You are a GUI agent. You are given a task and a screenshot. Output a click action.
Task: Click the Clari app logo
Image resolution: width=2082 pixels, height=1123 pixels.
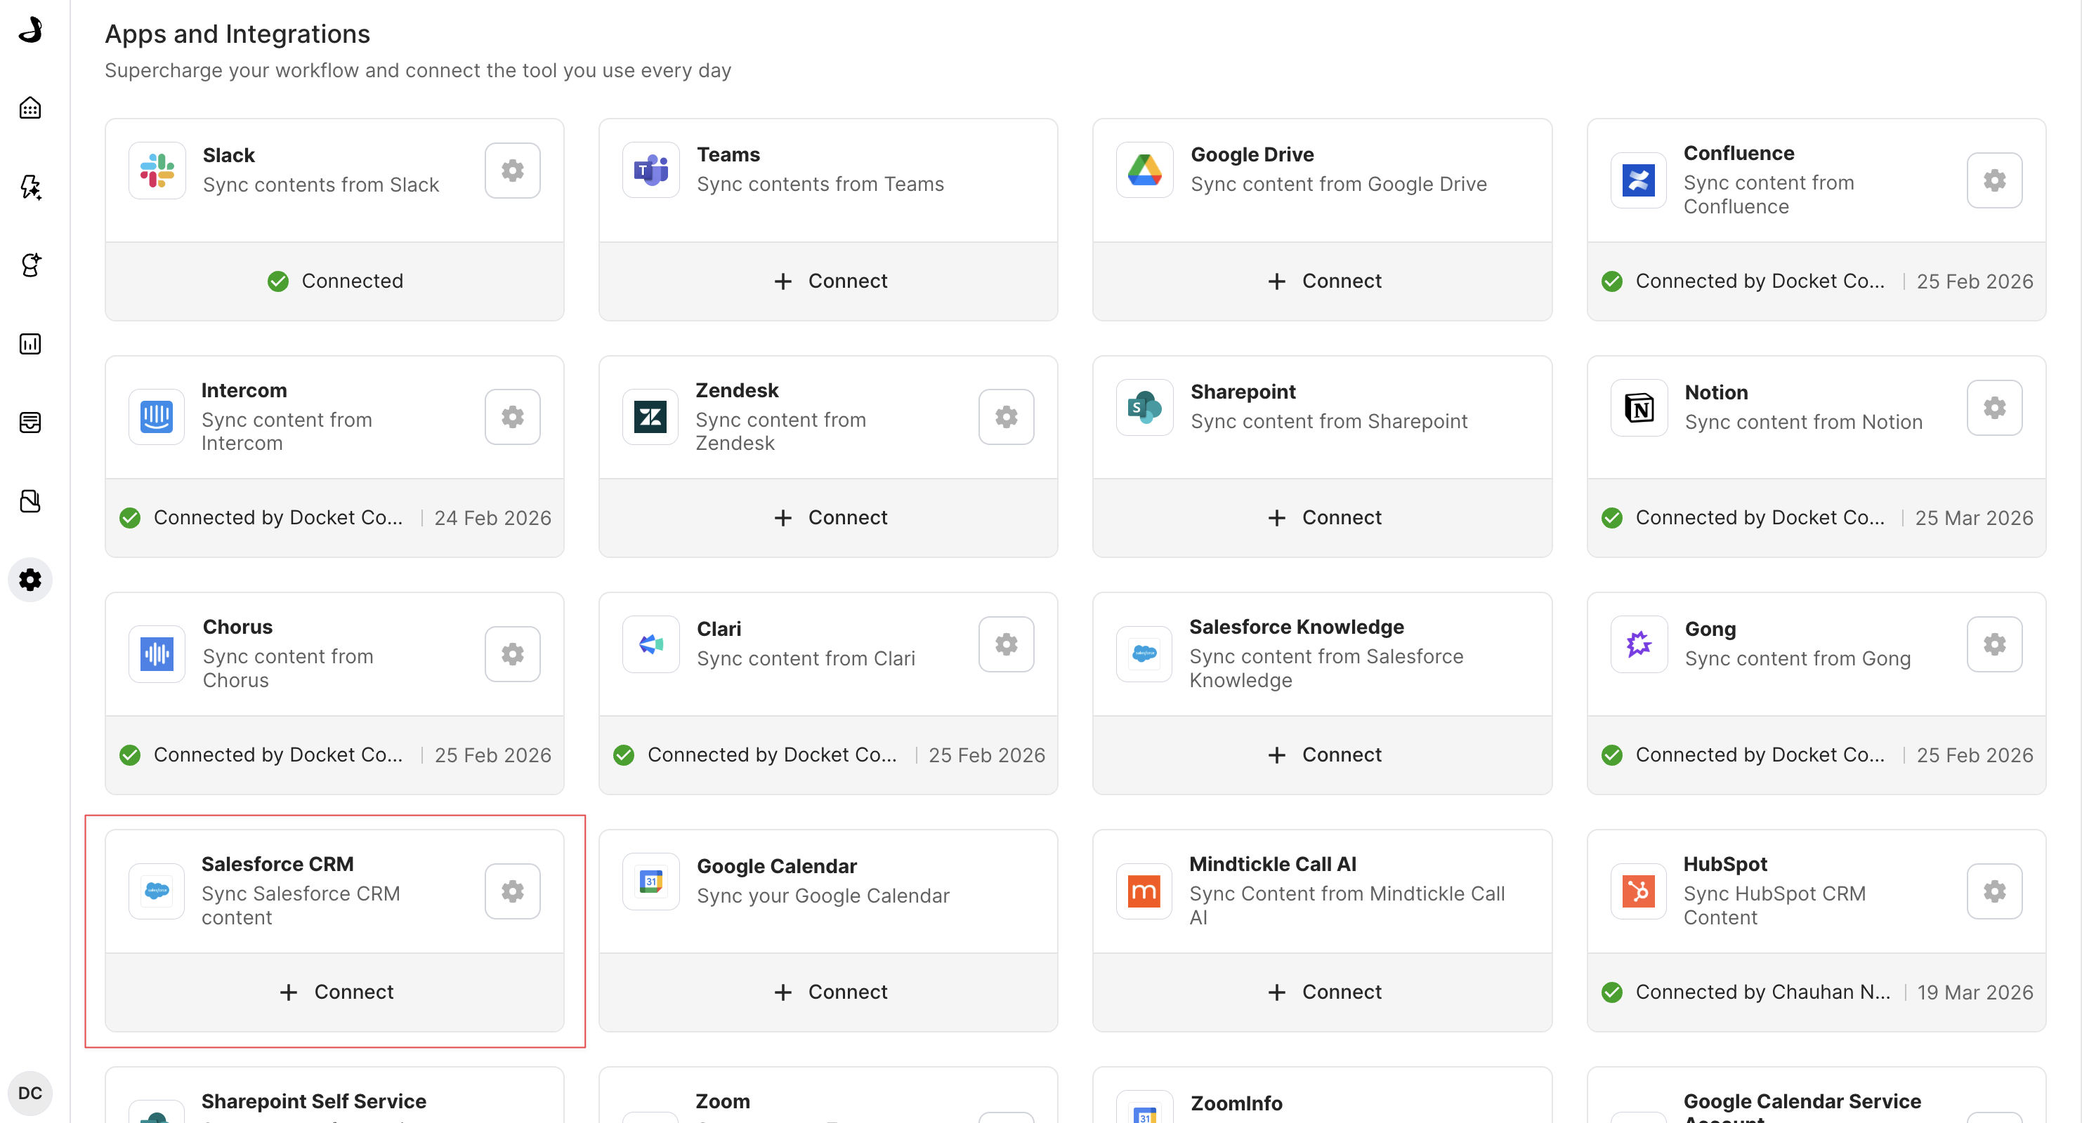pyautogui.click(x=650, y=644)
